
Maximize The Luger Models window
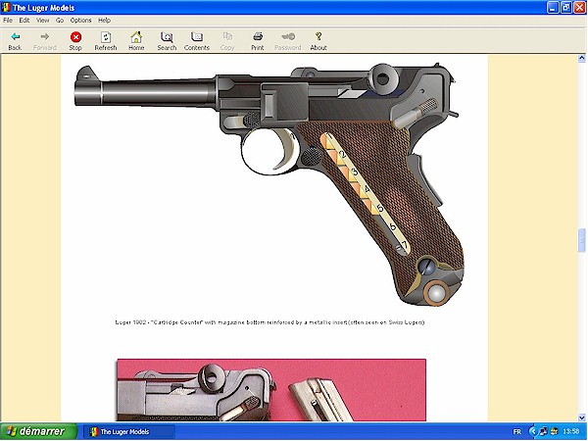(x=566, y=8)
